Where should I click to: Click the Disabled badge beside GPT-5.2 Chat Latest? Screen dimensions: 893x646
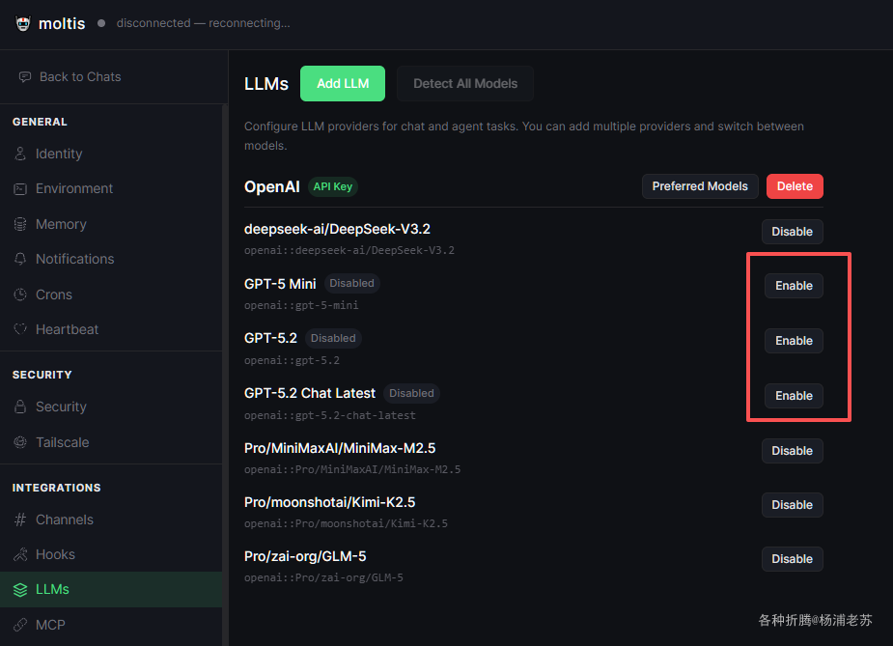[411, 394]
